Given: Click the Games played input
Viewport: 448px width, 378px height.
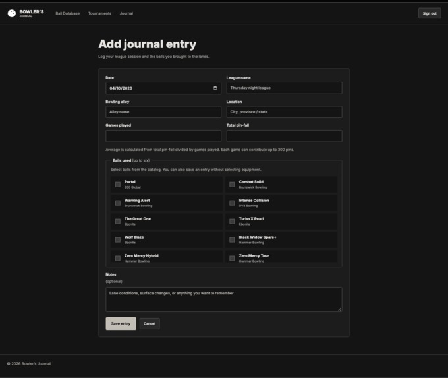Looking at the screenshot, I should 163,136.
